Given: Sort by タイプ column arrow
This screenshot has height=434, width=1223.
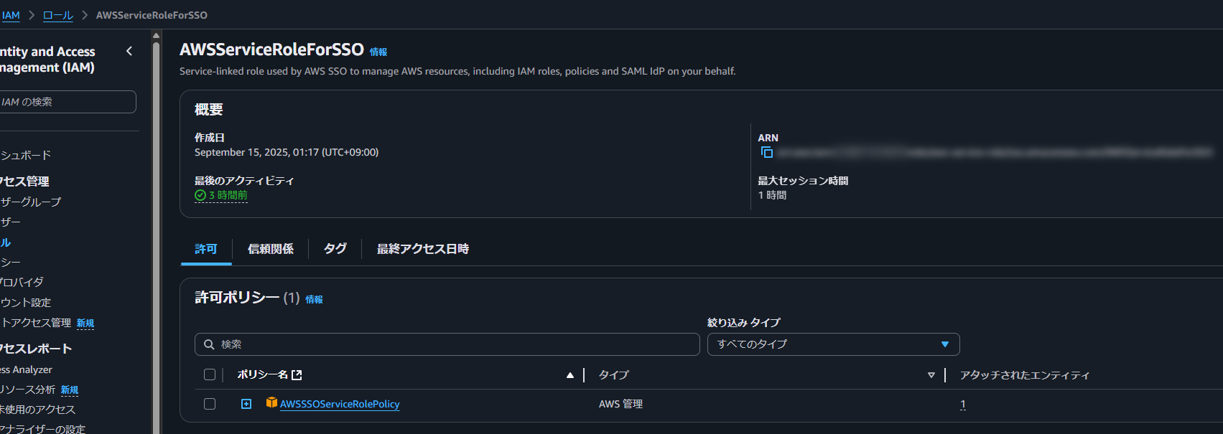Looking at the screenshot, I should [931, 375].
